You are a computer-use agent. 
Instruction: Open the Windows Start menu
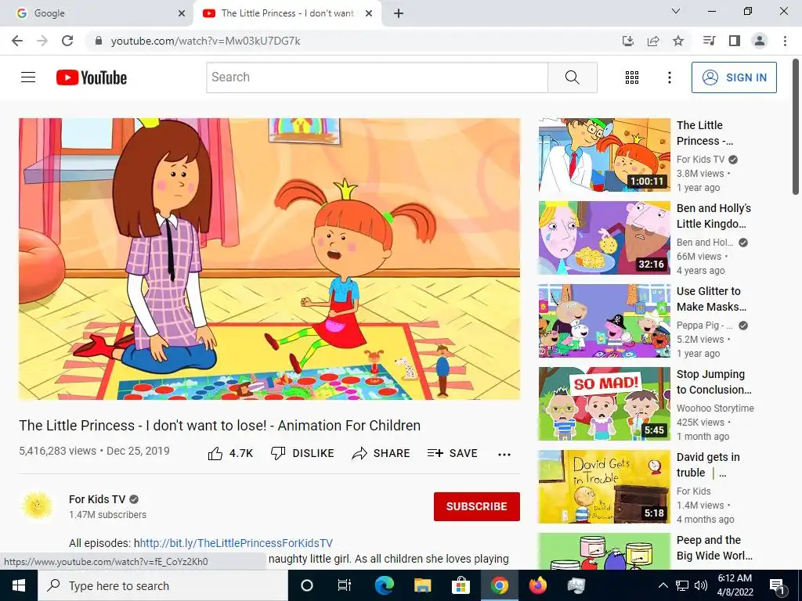point(19,585)
